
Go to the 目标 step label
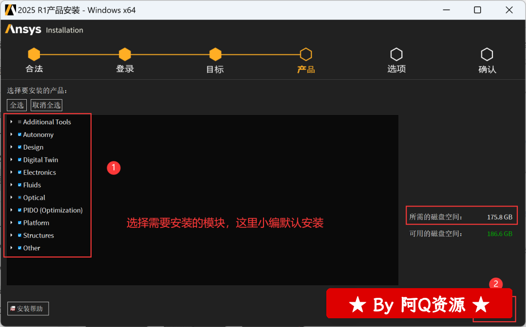coord(215,69)
